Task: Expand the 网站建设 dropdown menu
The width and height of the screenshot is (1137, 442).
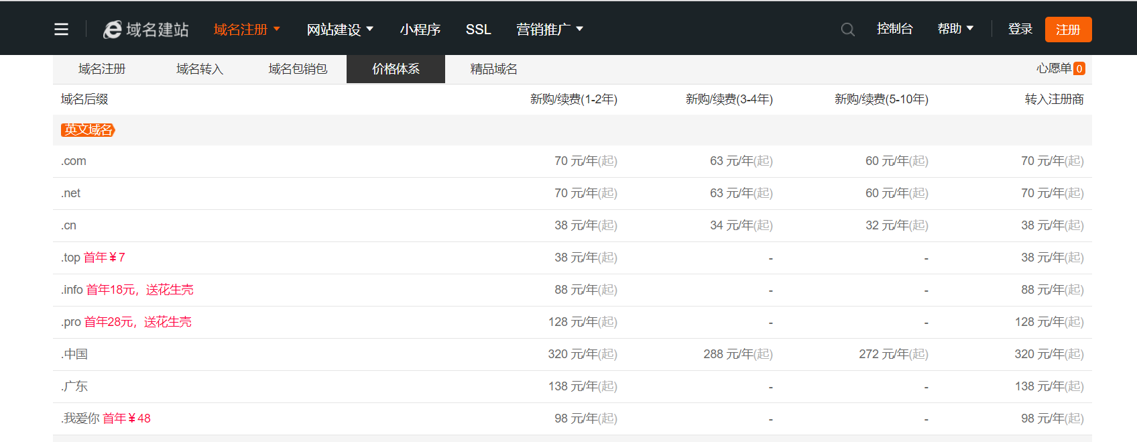Action: click(x=340, y=30)
